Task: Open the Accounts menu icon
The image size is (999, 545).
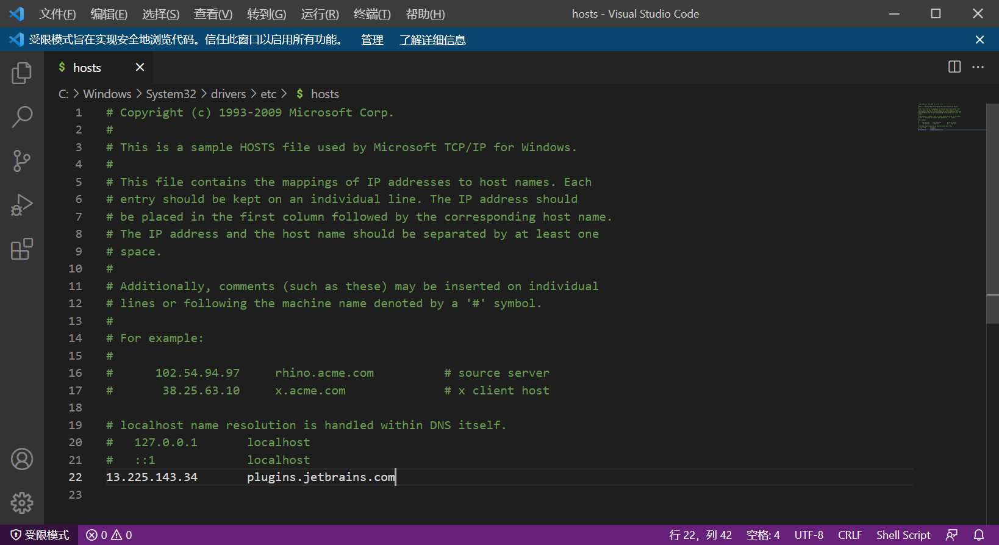Action: click(x=21, y=459)
